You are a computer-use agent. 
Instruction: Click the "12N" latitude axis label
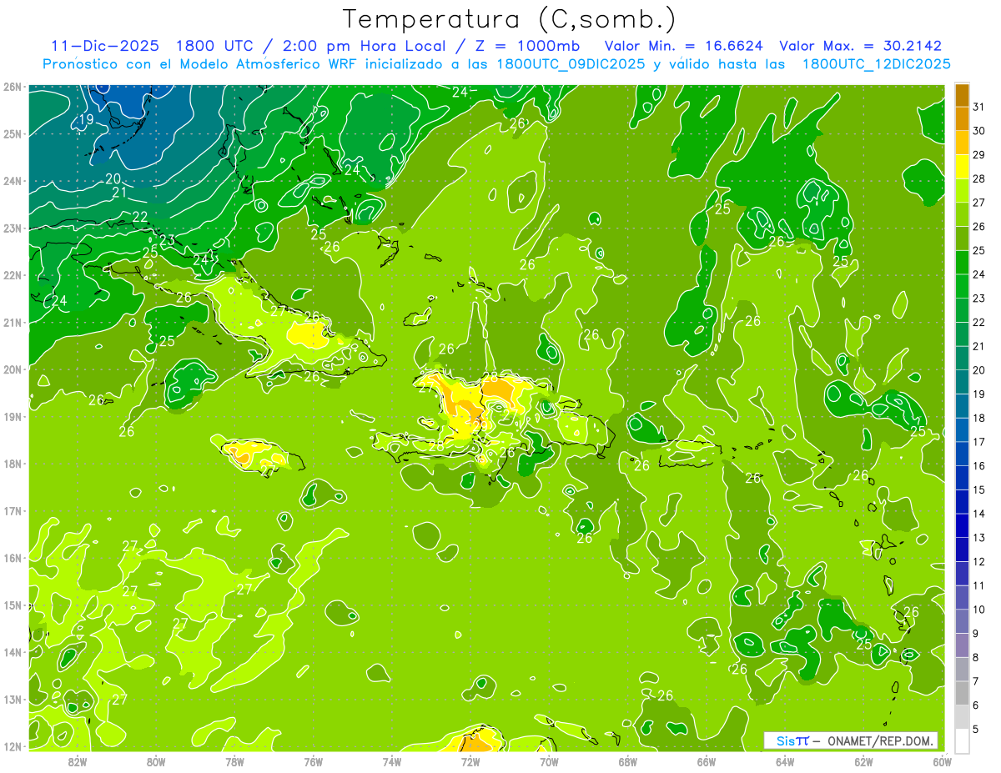pyautogui.click(x=12, y=746)
